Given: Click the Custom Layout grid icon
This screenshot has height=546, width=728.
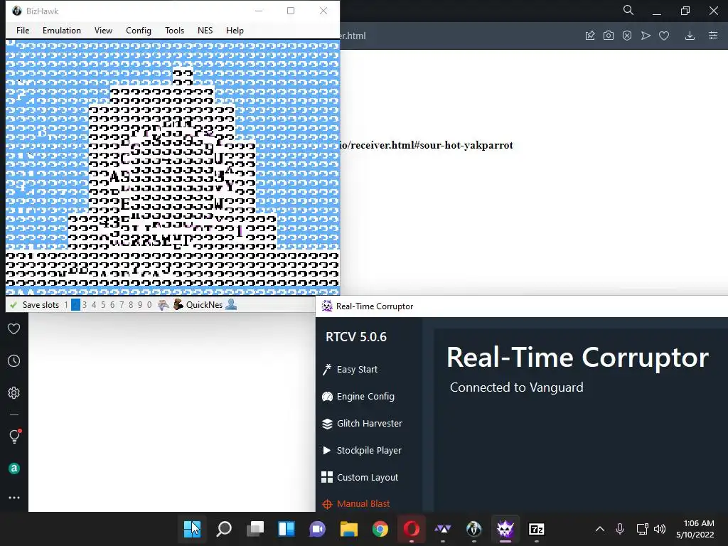Looking at the screenshot, I should (327, 477).
